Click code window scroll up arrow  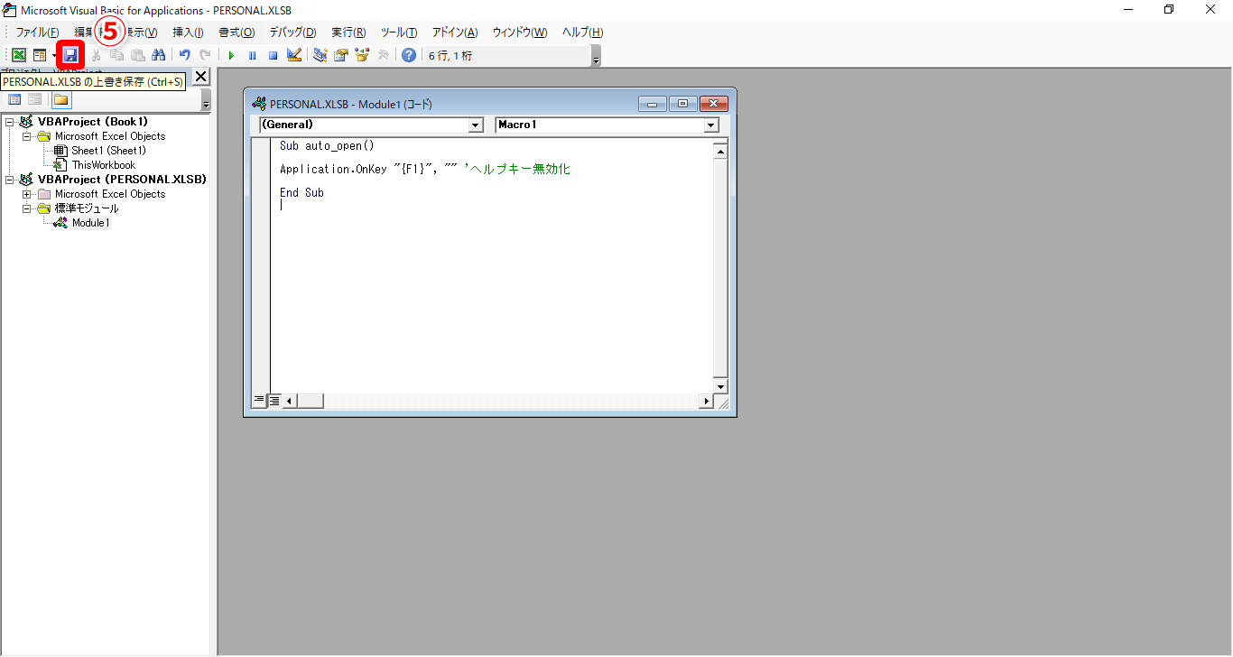[x=720, y=152]
